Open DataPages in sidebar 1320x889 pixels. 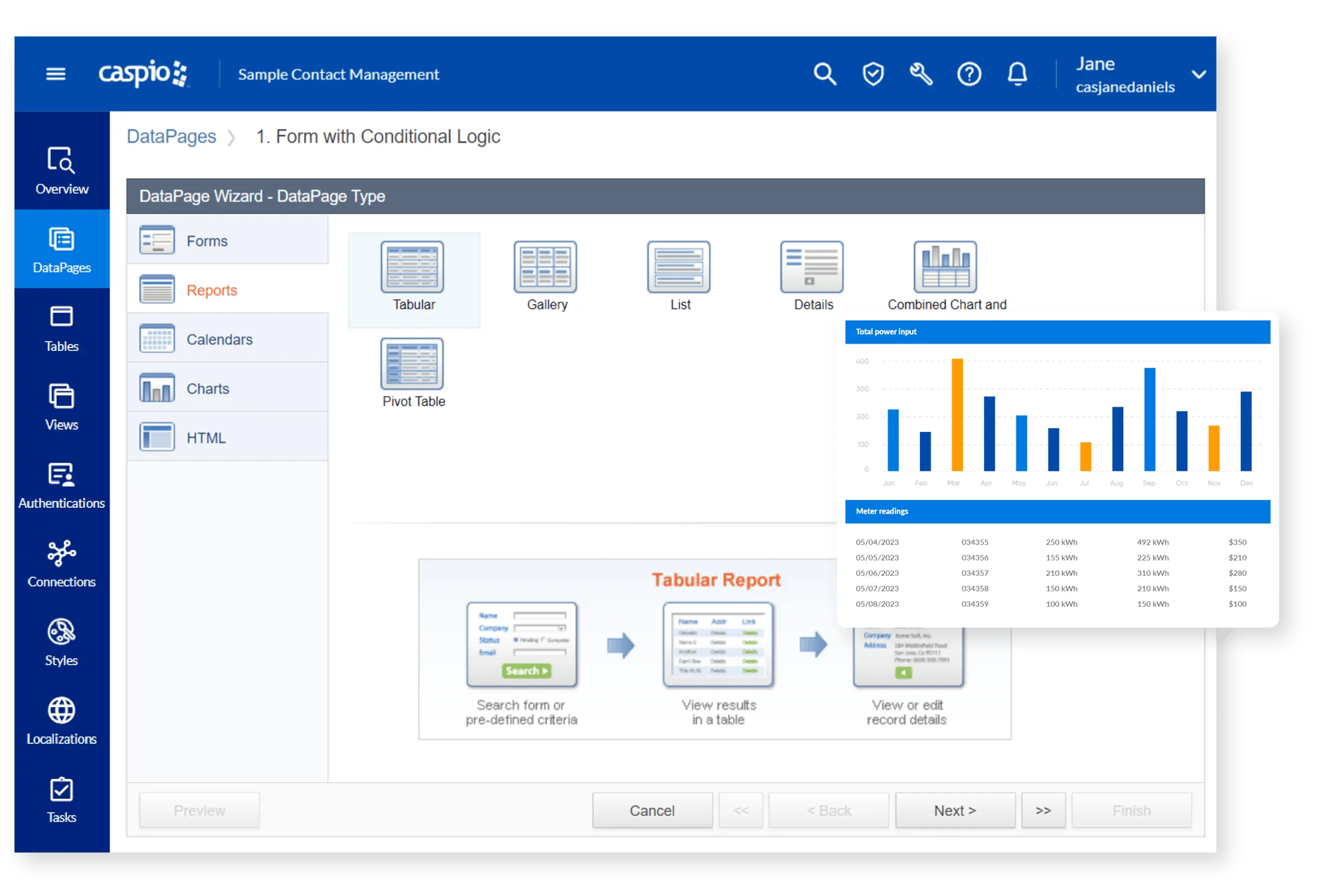[62, 249]
